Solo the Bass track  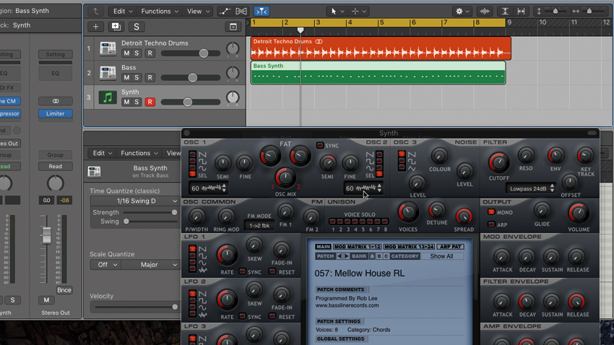pos(137,77)
